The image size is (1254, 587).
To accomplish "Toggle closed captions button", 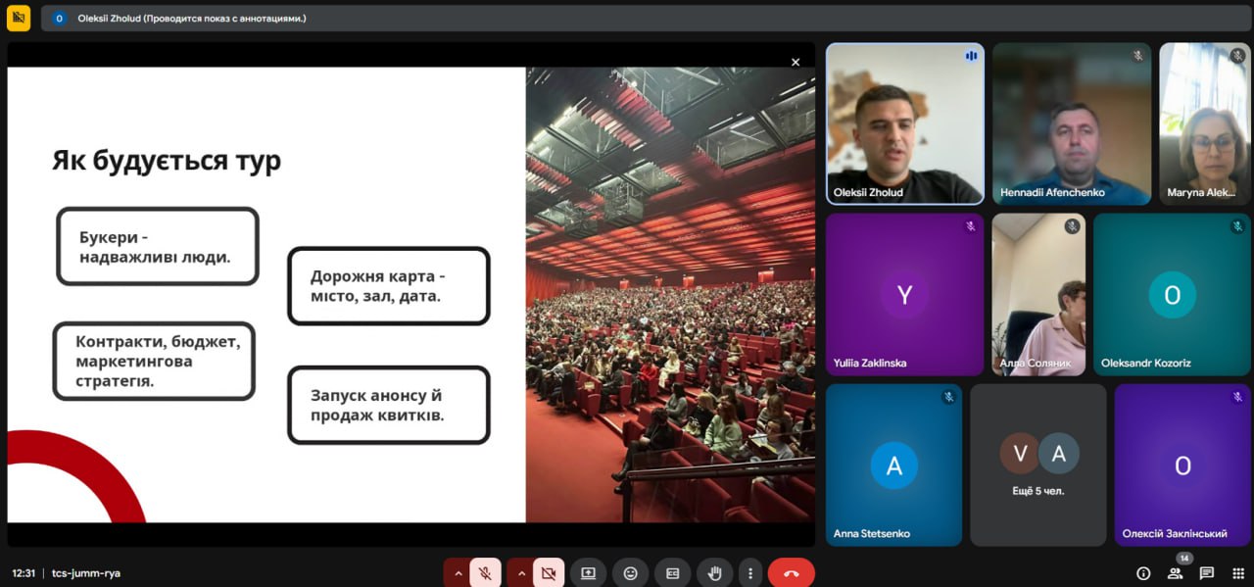I will (x=673, y=573).
